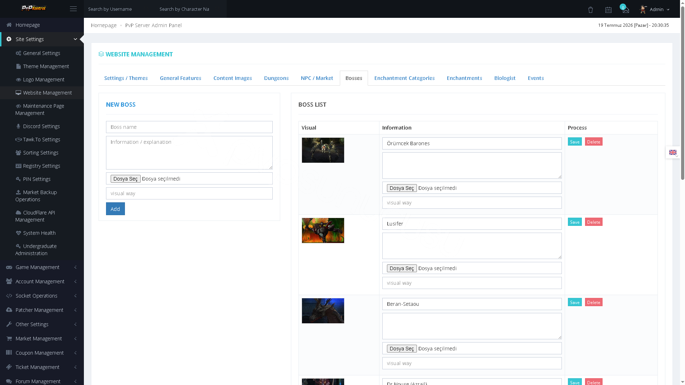Focus the Information / explanation textarea

189,153
